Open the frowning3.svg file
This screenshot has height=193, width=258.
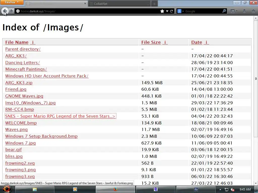click(x=20, y=176)
